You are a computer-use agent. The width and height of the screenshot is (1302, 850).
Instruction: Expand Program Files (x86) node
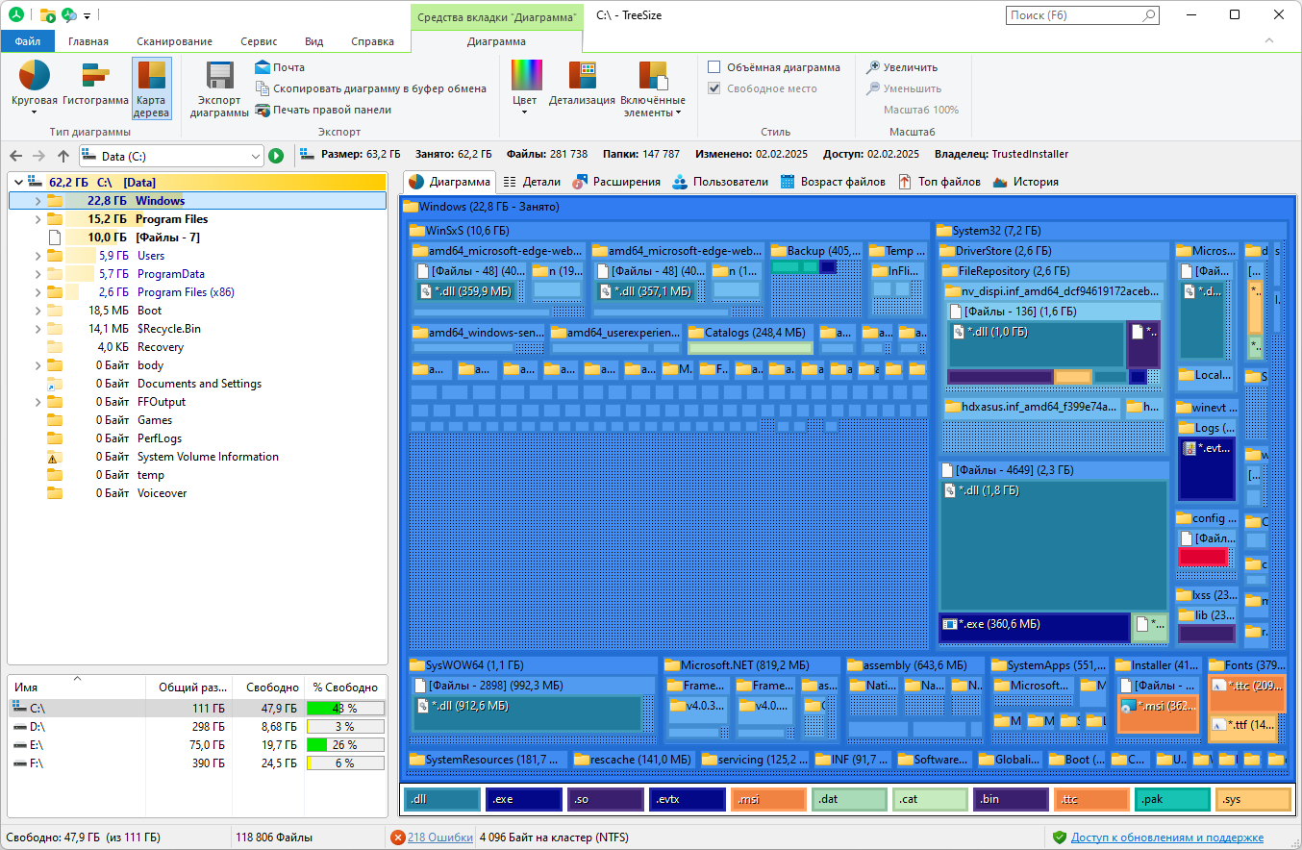tap(38, 292)
